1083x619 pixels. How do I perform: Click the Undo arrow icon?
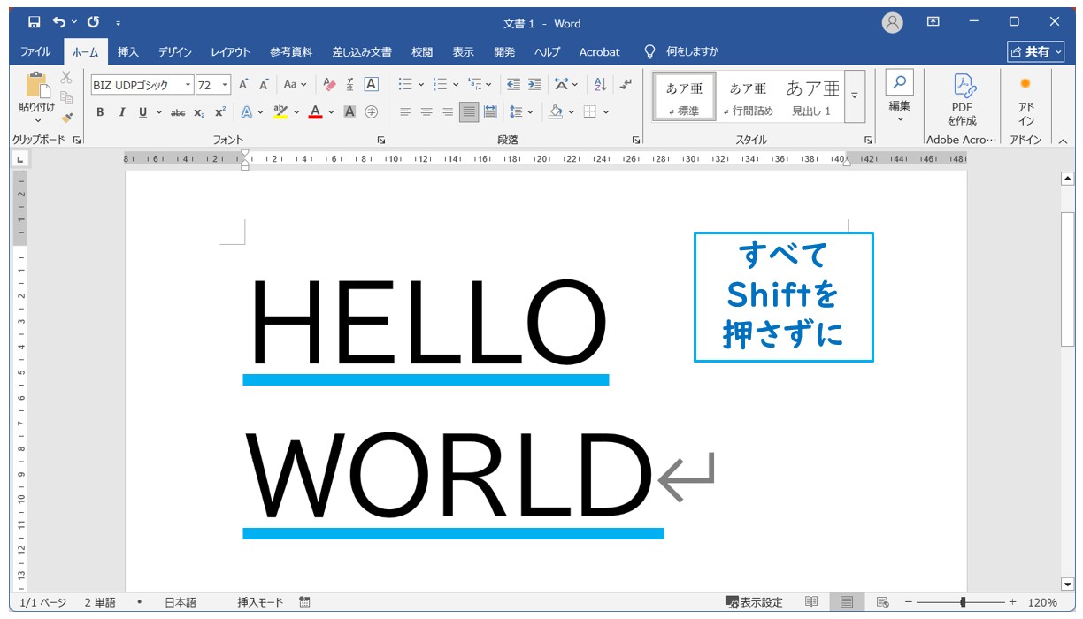[x=59, y=22]
